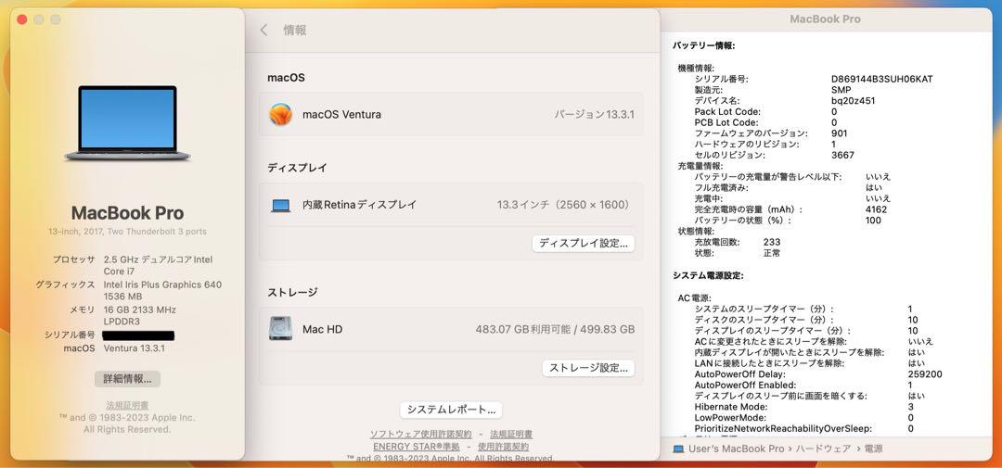Click the MacBook Pro window title bar
Screen dimensions: 1002x468
(x=825, y=19)
